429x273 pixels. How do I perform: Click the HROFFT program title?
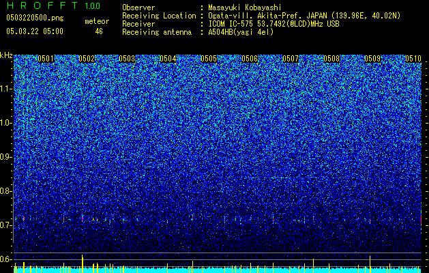[x=42, y=5]
